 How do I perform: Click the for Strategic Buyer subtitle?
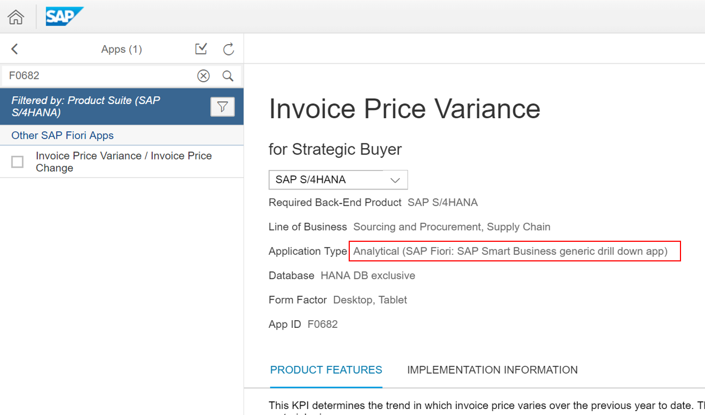point(335,149)
